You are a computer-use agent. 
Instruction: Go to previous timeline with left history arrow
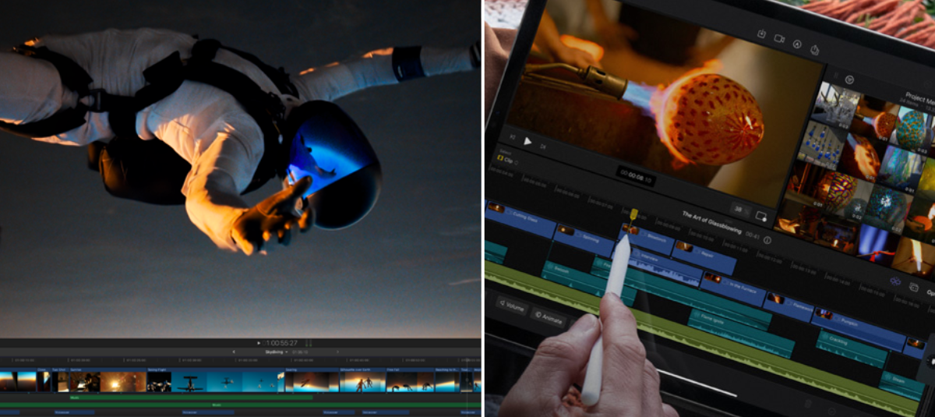235,352
